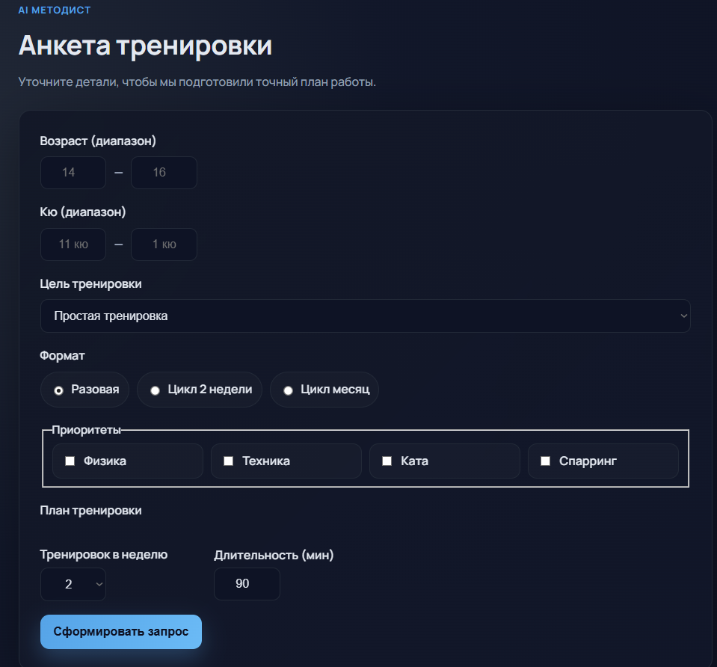Click the "Простая тренировка" combo box
717x667 pixels.
365,316
